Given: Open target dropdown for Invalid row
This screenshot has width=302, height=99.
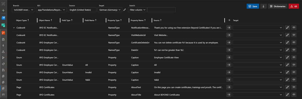Looking at the screenshot, I should coord(258,72).
